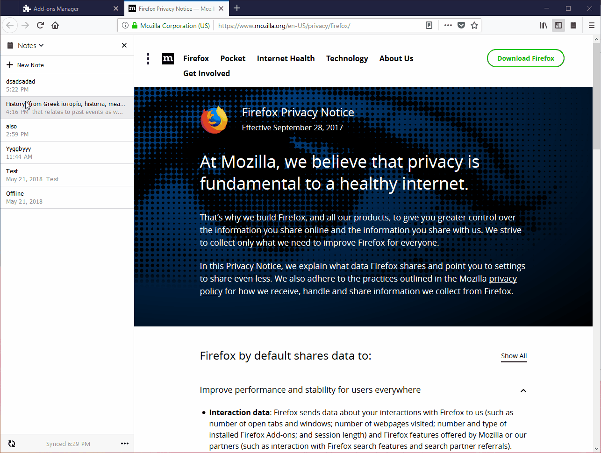
Task: Open the Mozilla page vertical dots menu
Action: point(148,58)
